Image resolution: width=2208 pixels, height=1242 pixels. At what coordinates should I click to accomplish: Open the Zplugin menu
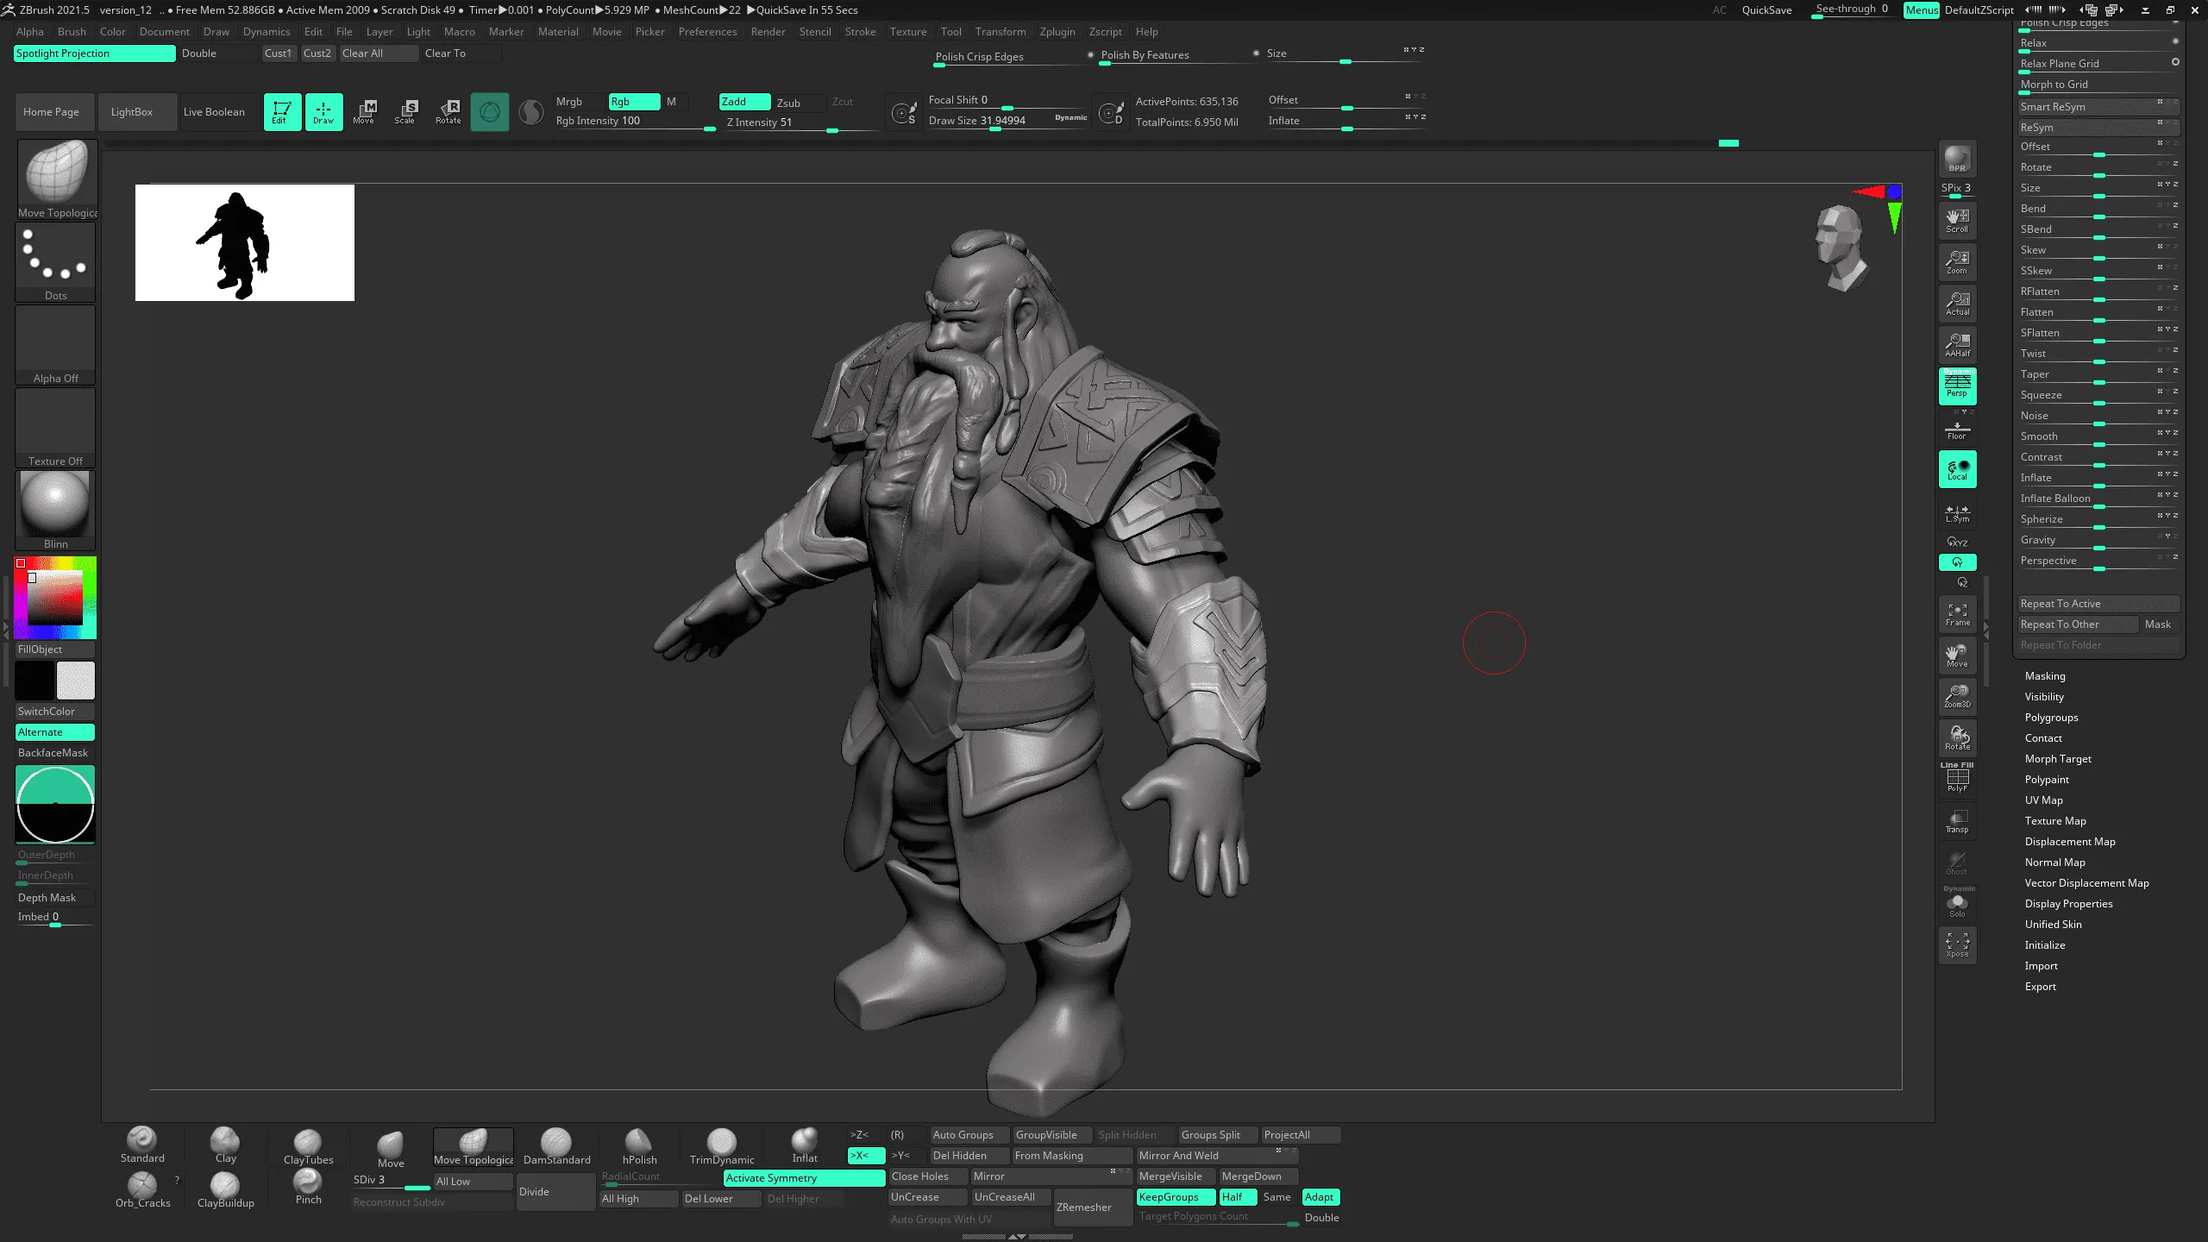tap(1057, 32)
